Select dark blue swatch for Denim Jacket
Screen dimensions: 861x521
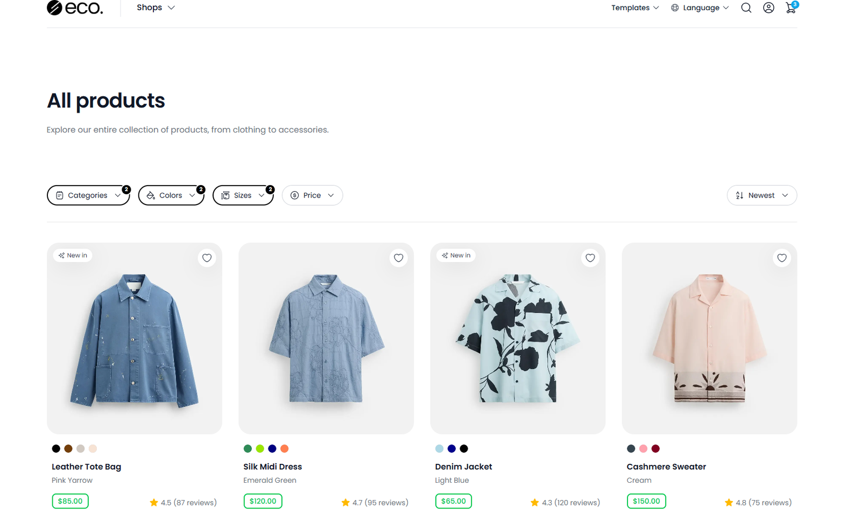pyautogui.click(x=451, y=448)
